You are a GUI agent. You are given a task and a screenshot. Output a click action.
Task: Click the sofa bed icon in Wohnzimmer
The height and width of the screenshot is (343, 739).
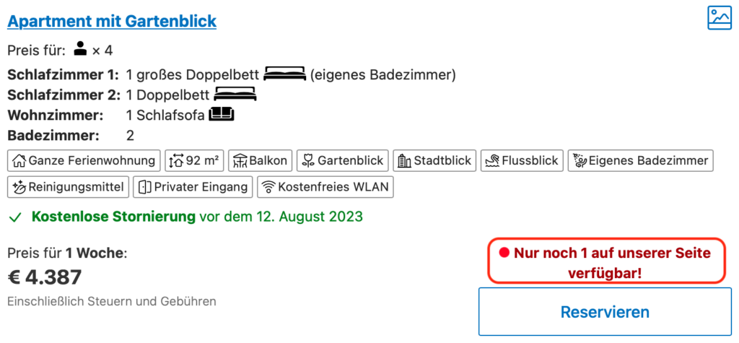pyautogui.click(x=222, y=114)
